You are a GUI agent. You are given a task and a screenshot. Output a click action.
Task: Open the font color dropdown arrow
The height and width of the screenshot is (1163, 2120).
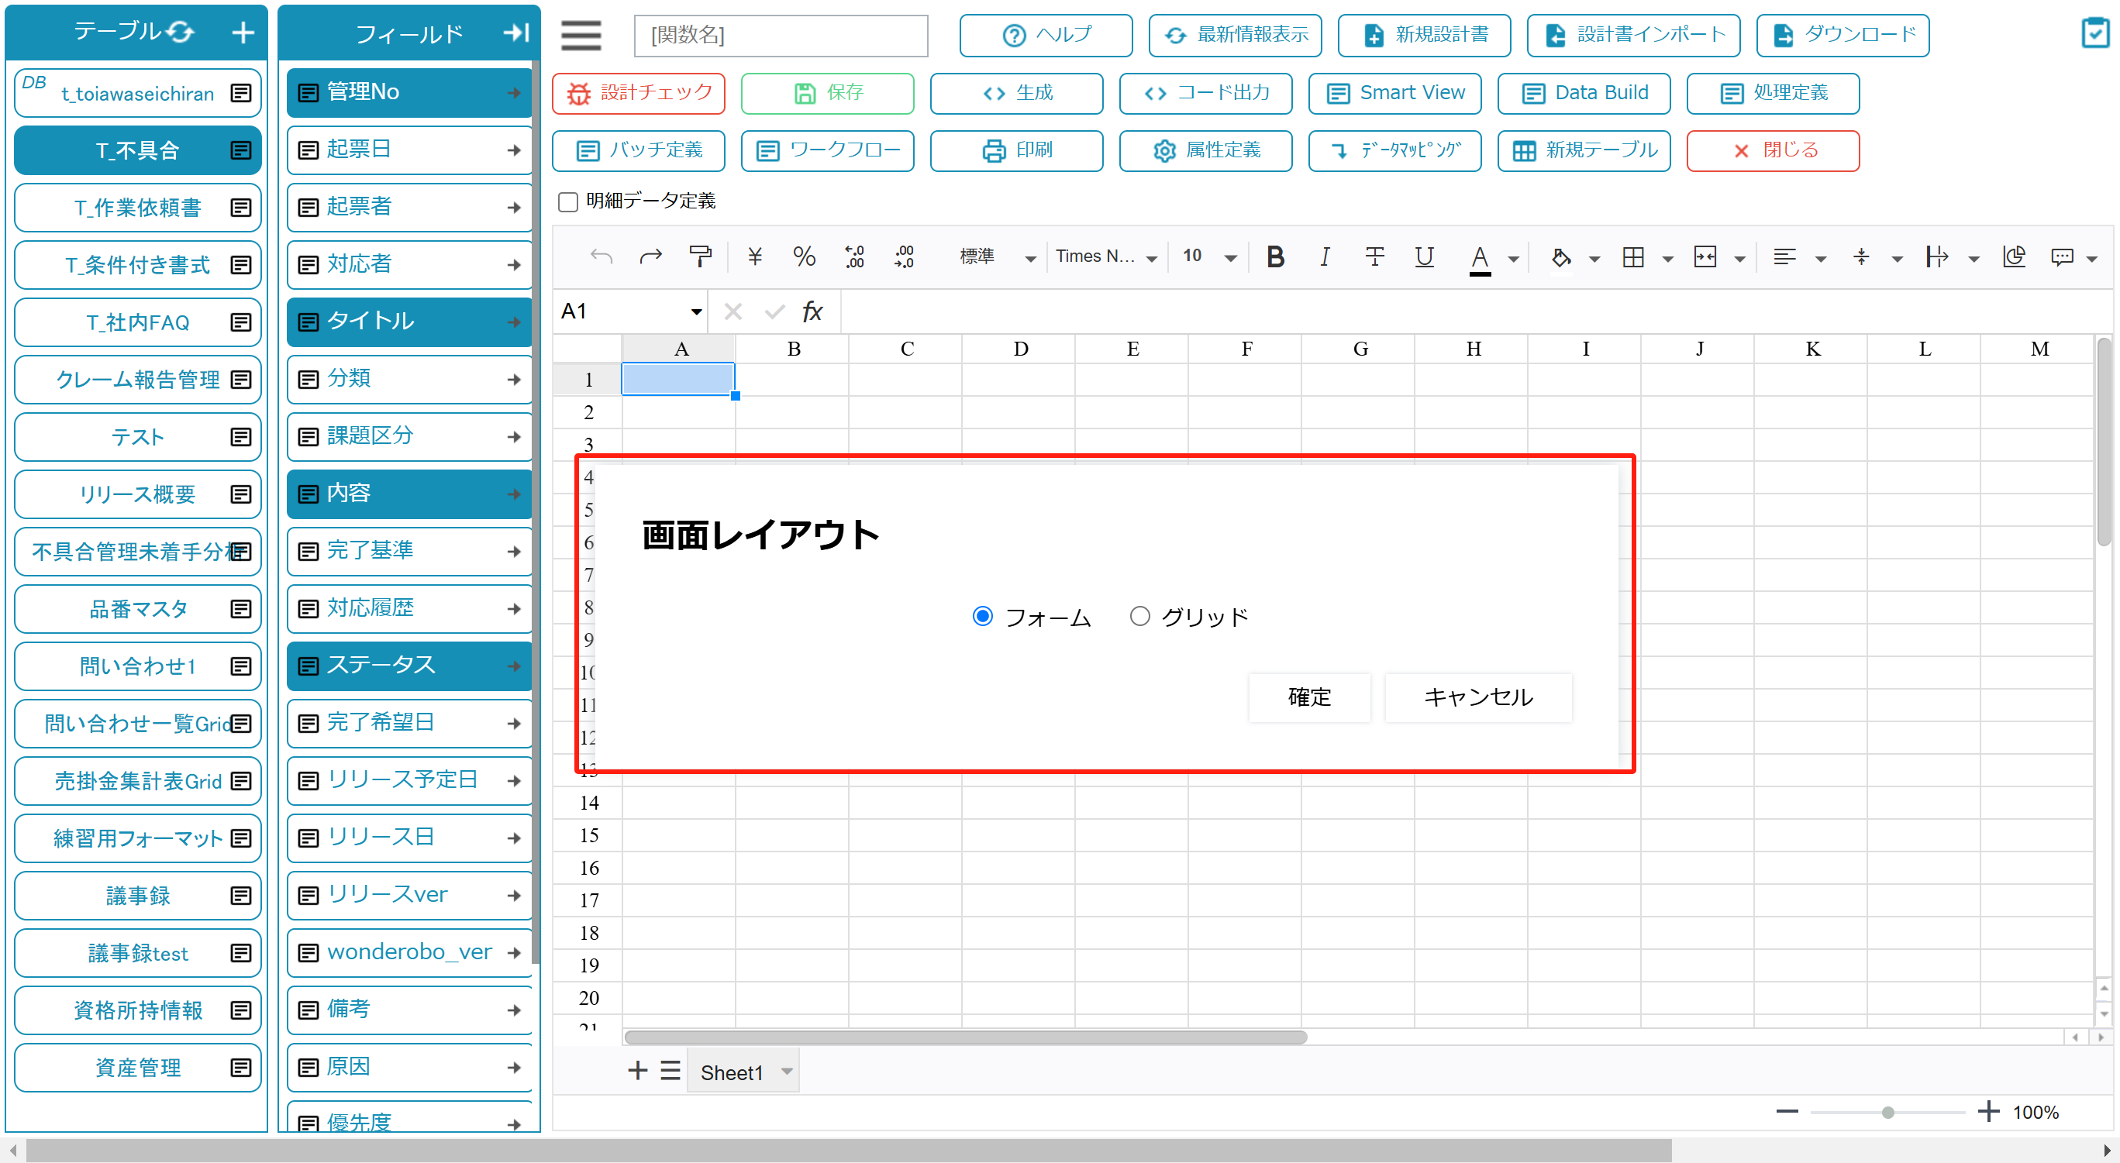[x=1514, y=259]
